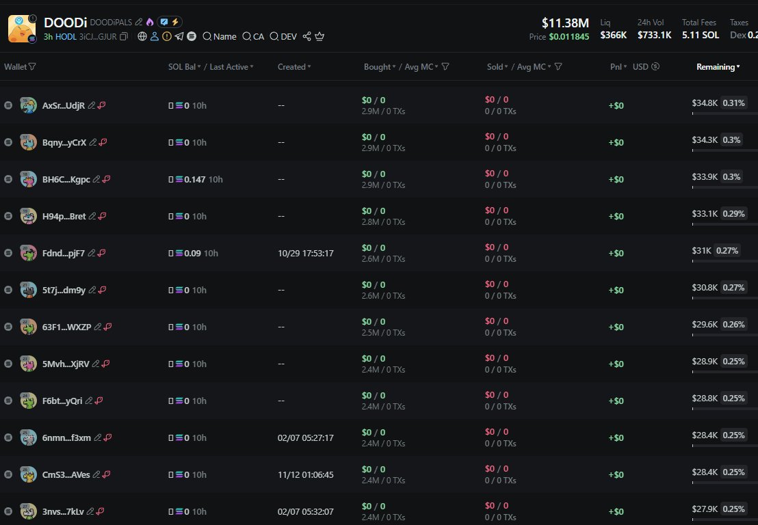Click the pencil icon next to BH6C...Kgpc
Viewport: 758px width, 525px height.
click(96, 179)
